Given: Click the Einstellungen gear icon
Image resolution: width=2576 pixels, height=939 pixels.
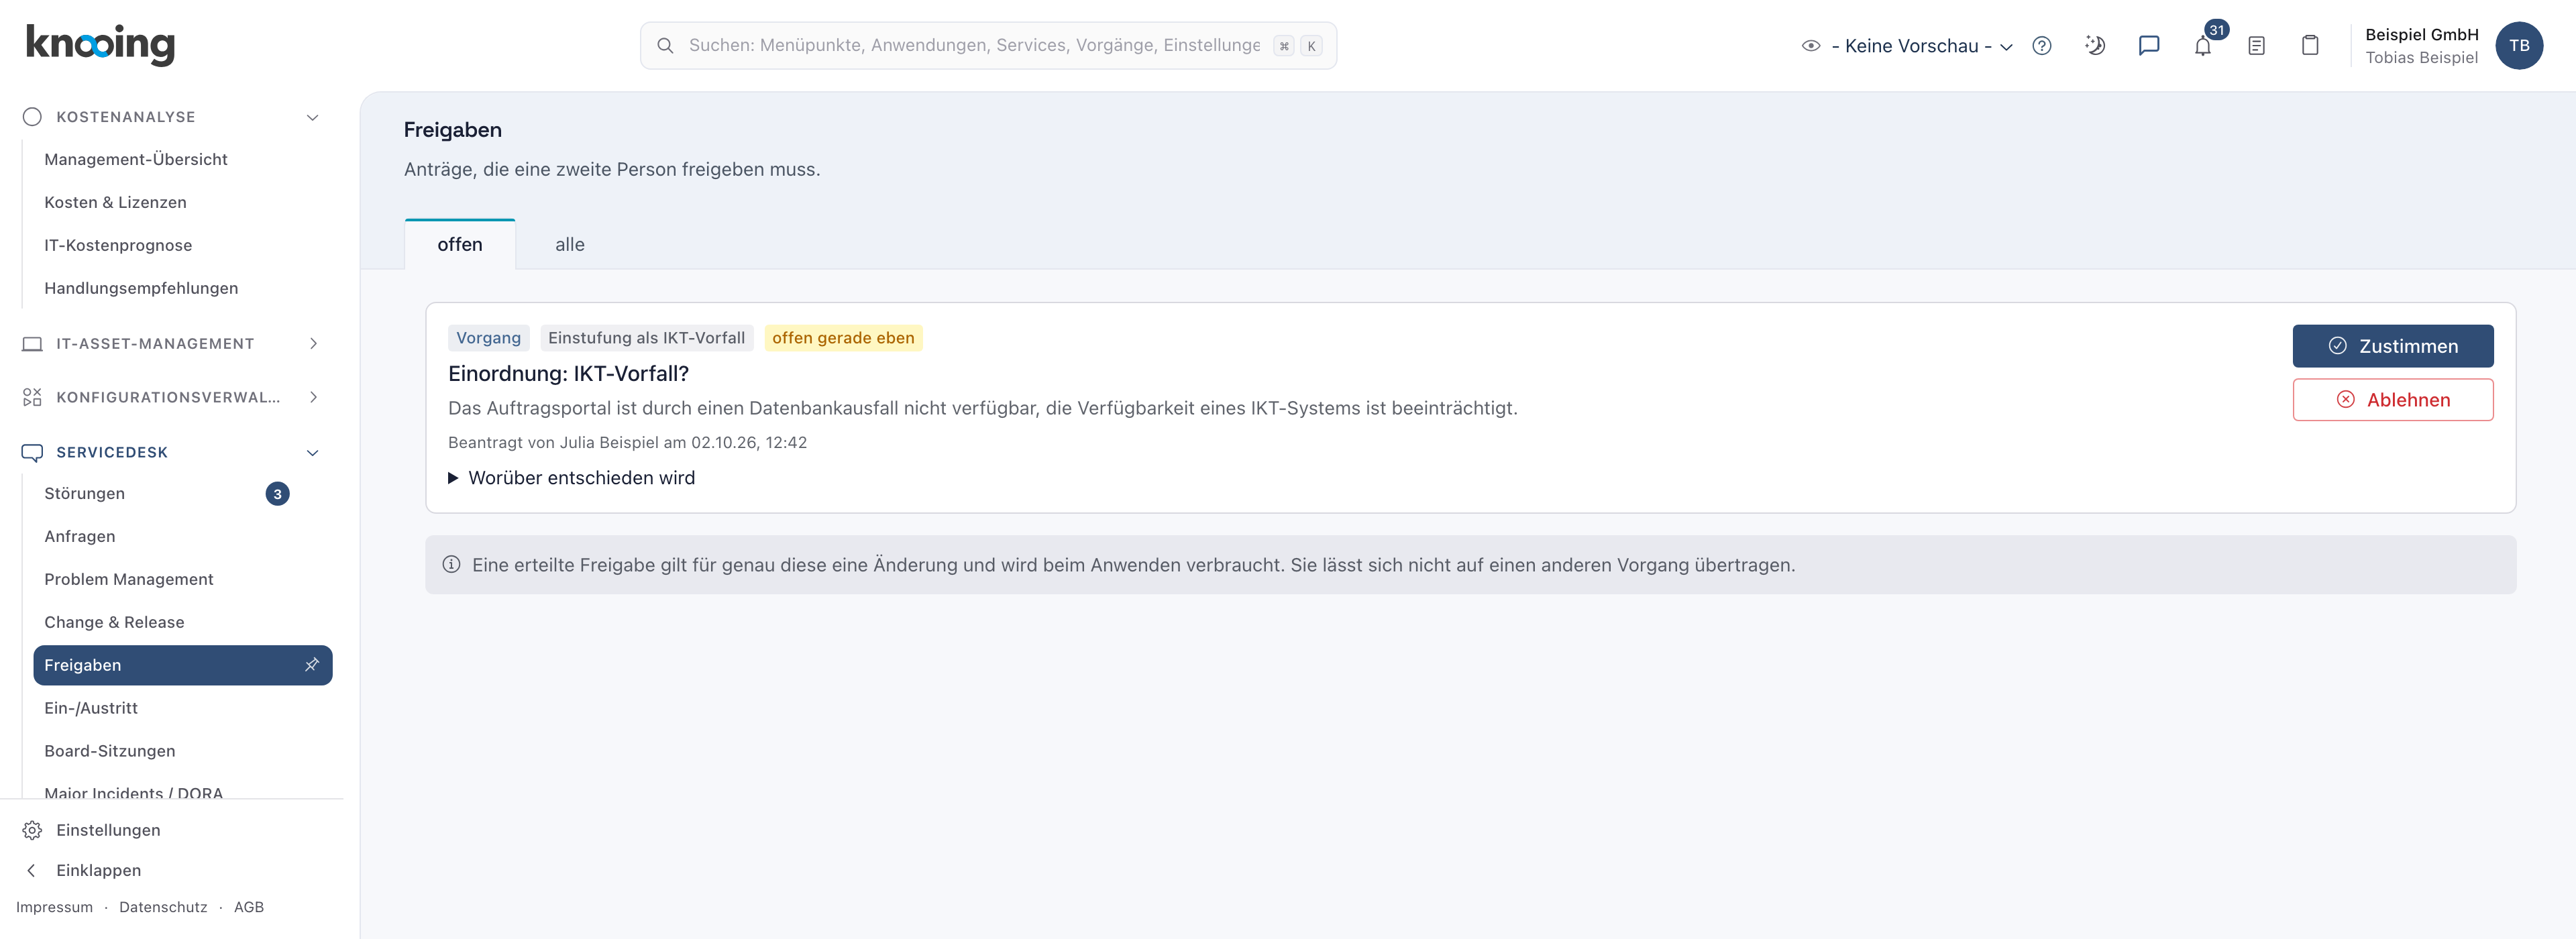Looking at the screenshot, I should (32, 830).
